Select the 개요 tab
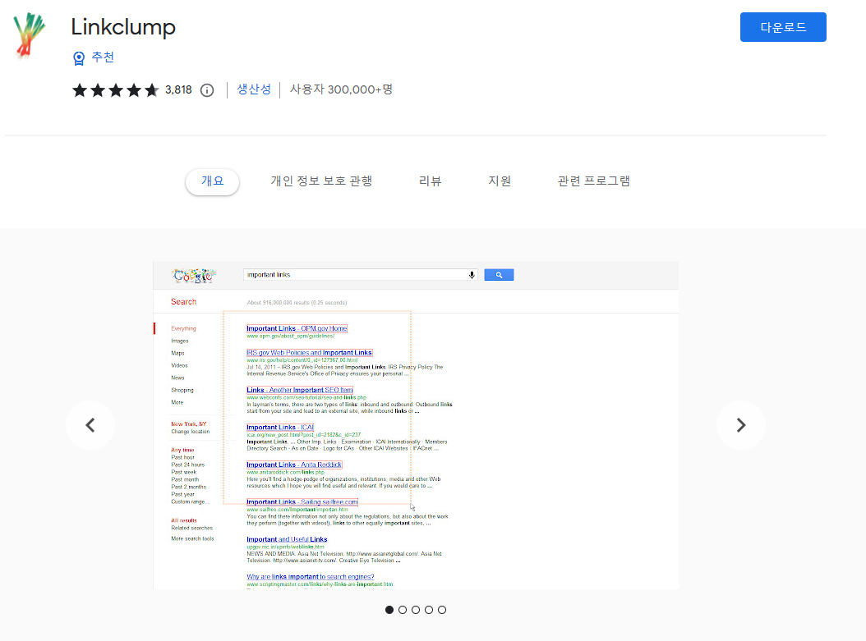 tap(212, 181)
